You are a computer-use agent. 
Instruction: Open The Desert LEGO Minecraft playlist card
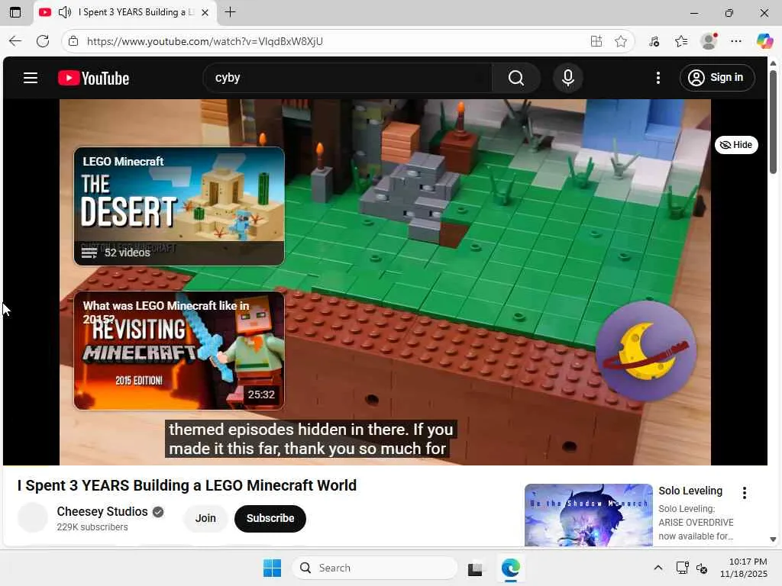179,206
